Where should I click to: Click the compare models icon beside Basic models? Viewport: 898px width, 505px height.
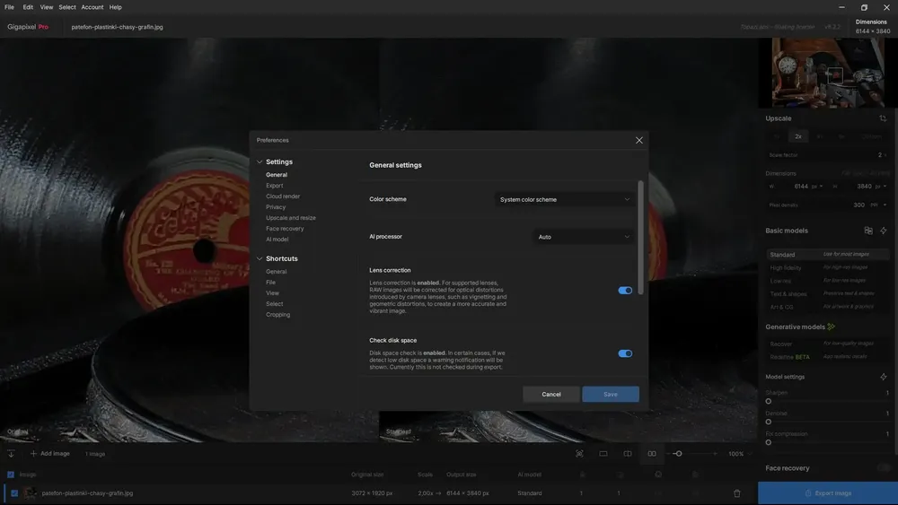[868, 231]
